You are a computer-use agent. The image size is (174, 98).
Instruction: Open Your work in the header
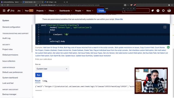pos(29,11)
